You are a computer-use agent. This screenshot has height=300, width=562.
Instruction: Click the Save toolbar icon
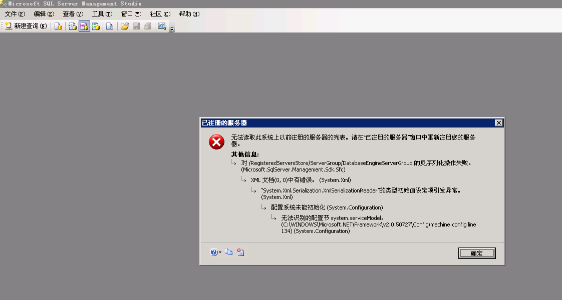(136, 25)
